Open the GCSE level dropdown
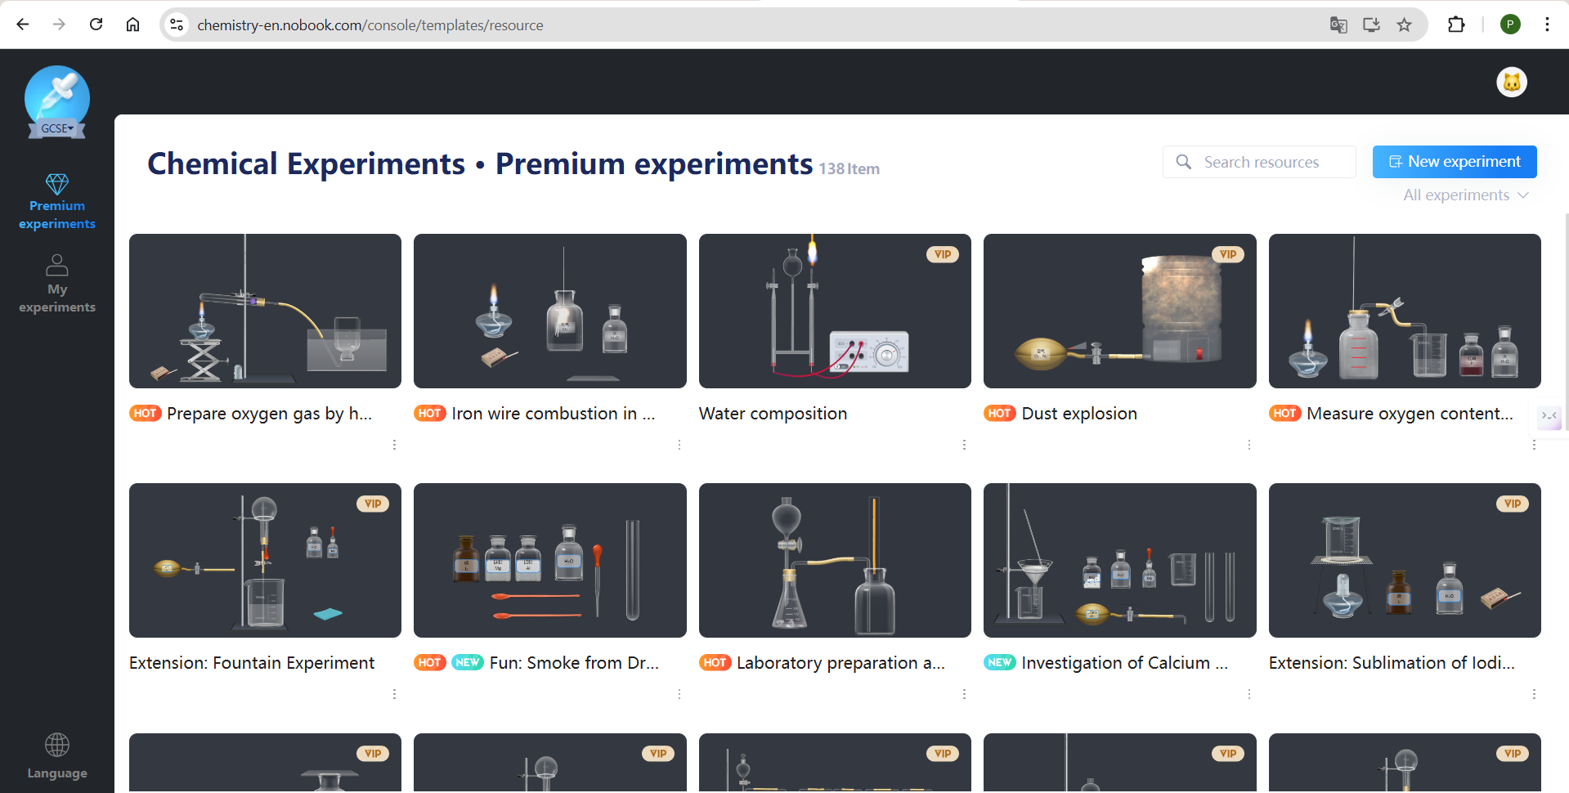1569x793 pixels. 57,128
